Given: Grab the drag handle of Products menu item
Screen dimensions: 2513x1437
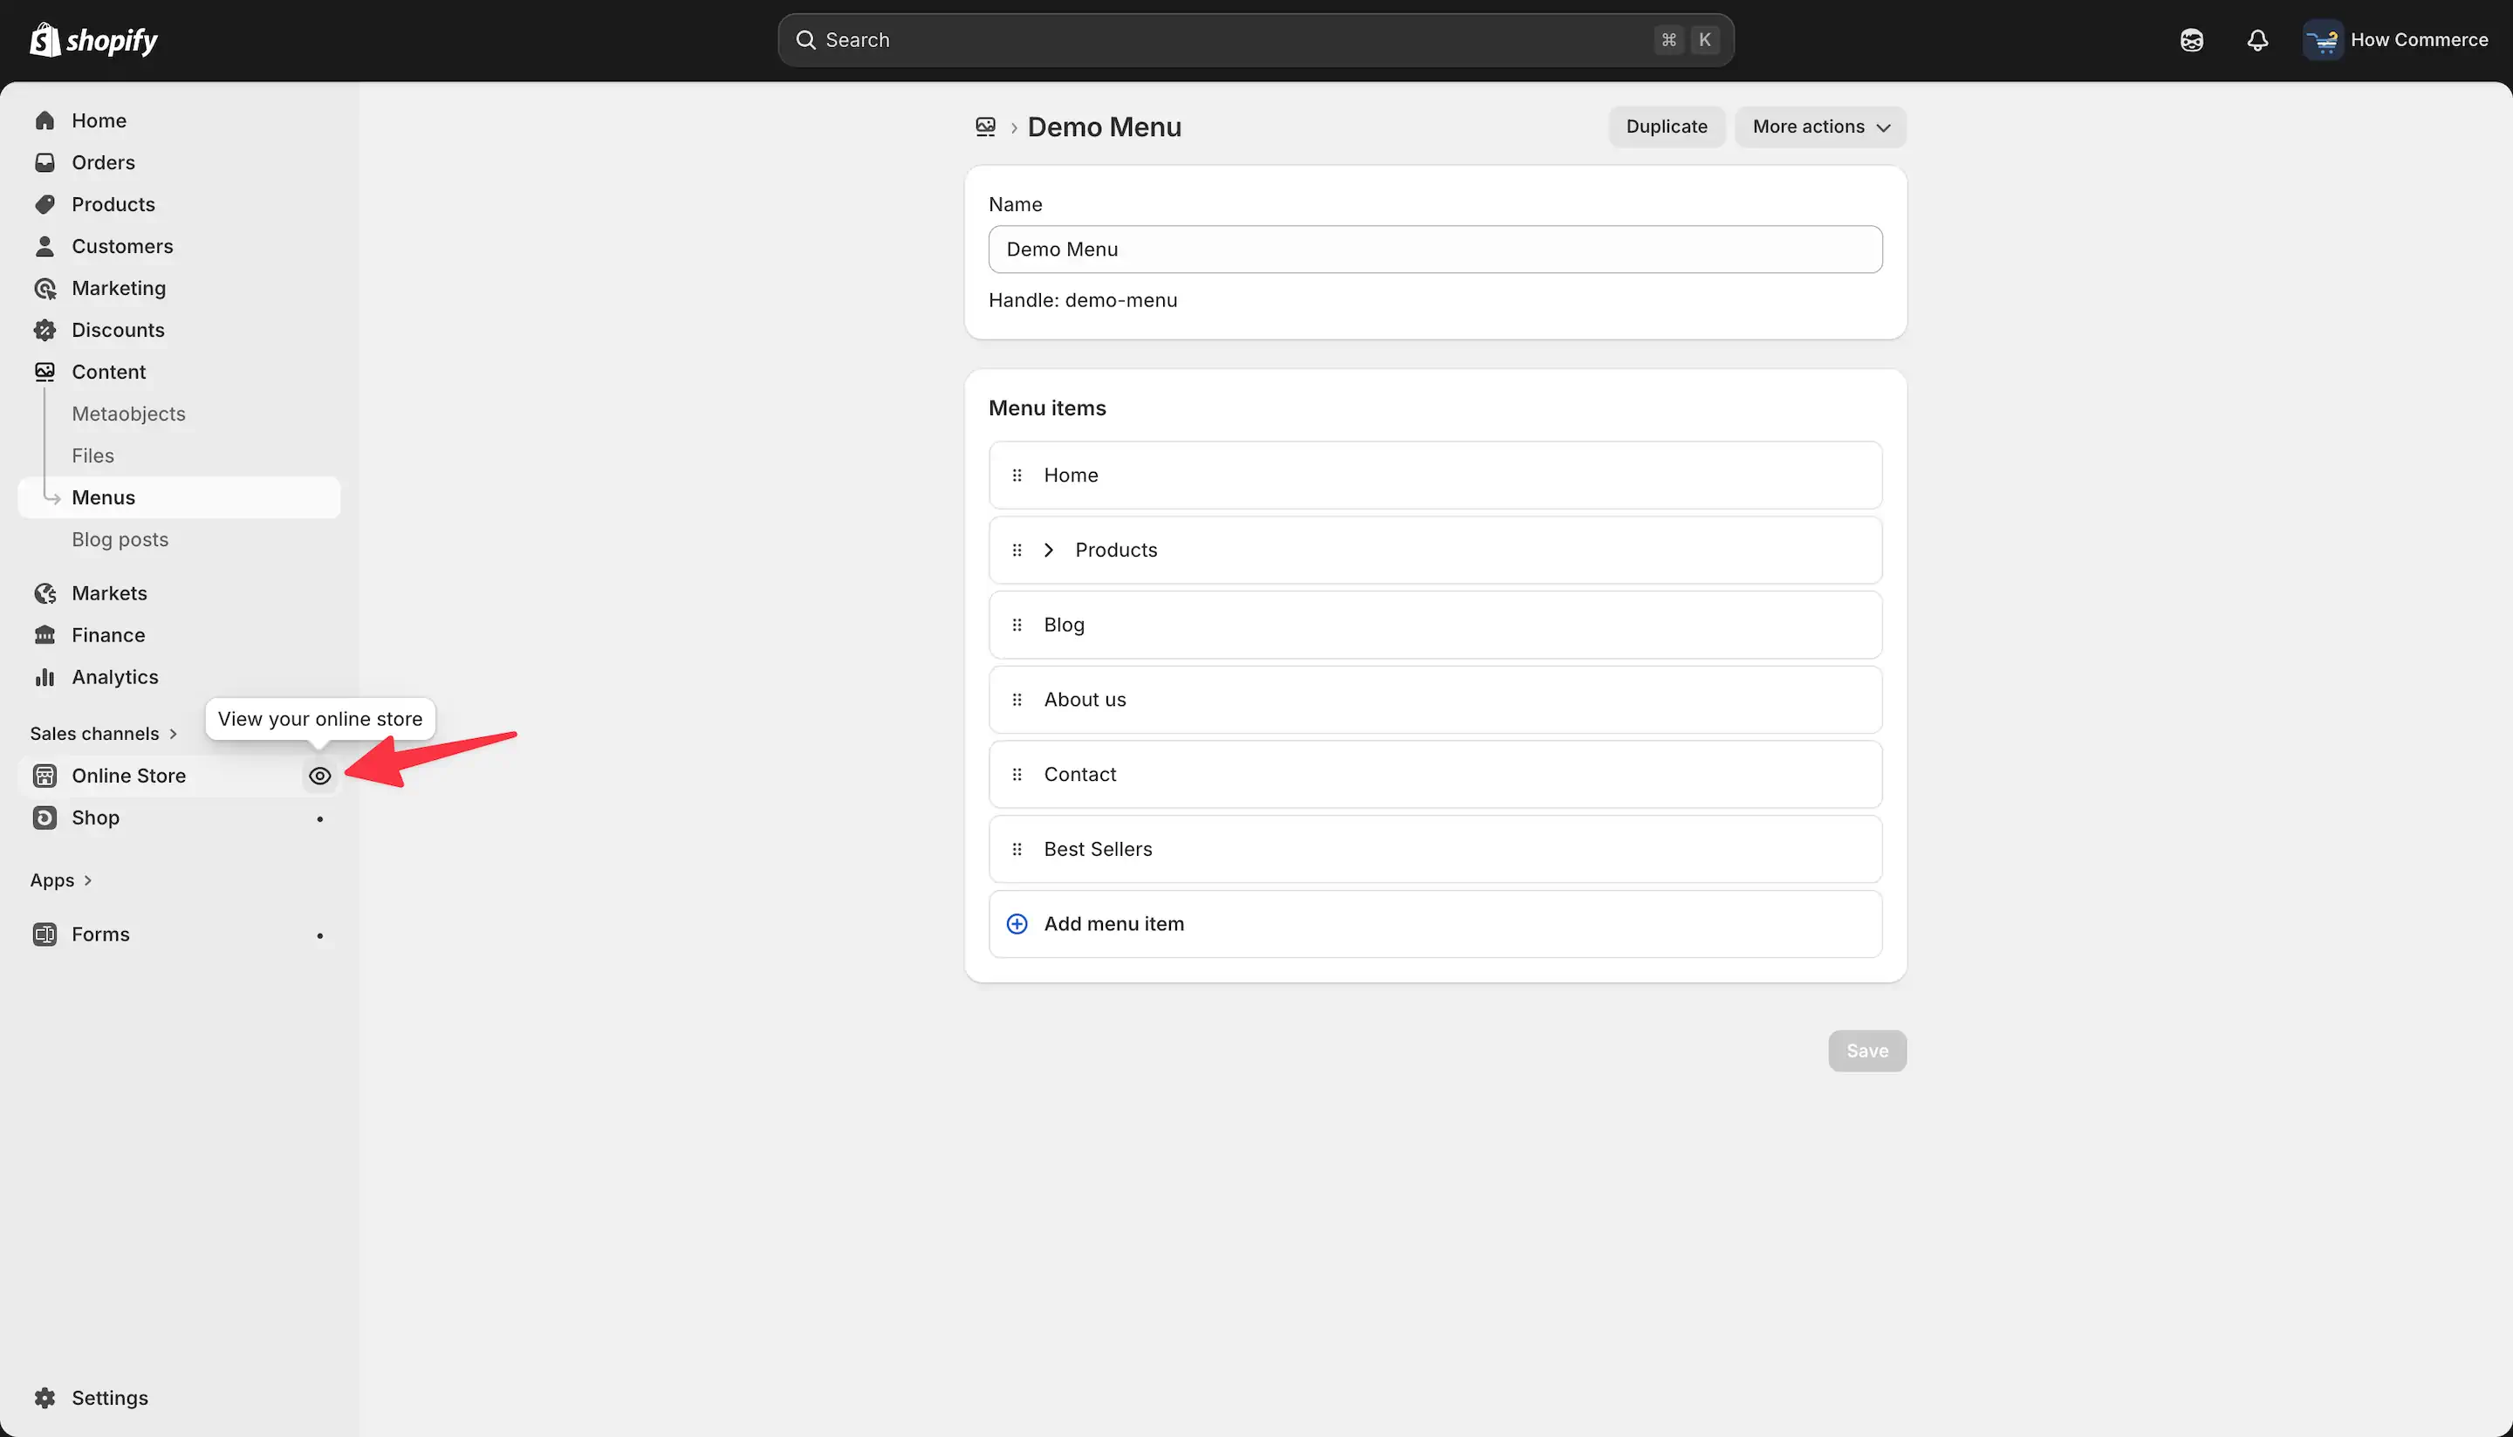Looking at the screenshot, I should (x=1017, y=550).
